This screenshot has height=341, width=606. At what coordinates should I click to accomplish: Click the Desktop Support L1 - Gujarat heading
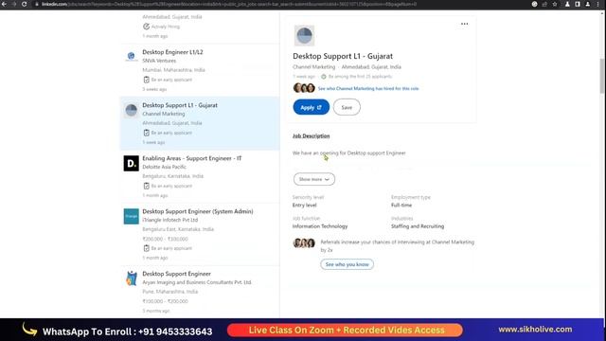pos(343,56)
